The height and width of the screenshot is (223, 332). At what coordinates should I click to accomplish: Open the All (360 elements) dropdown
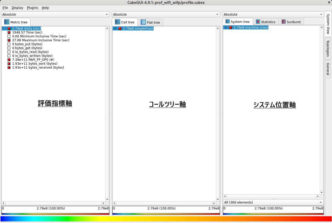(273, 202)
